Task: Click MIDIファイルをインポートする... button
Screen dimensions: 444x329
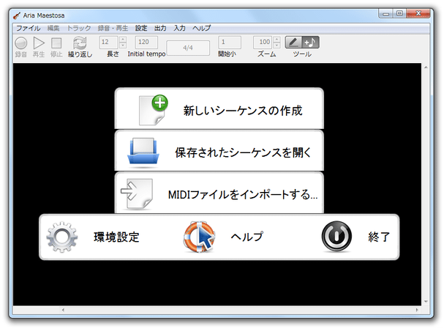Action: pyautogui.click(x=219, y=193)
